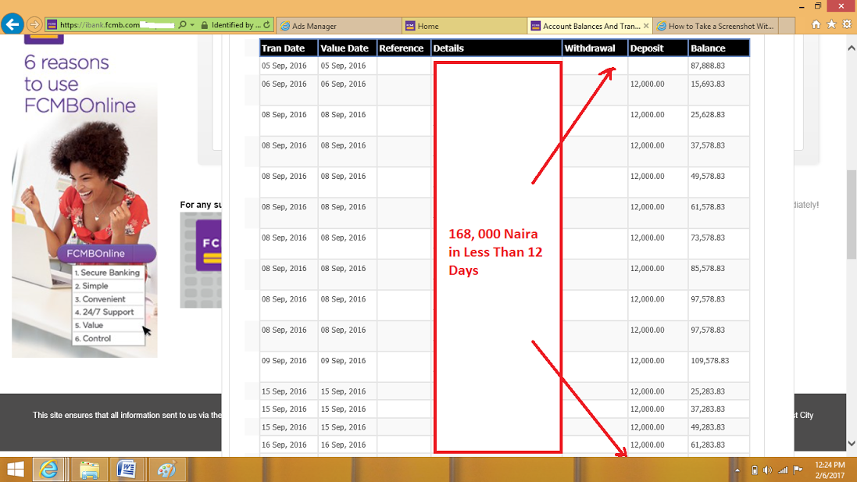
Task: Click the battery status tray icon
Action: pyautogui.click(x=754, y=470)
